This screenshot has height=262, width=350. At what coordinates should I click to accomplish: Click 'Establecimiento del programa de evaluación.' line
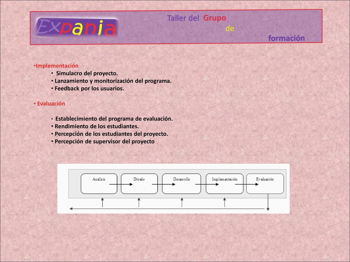pyautogui.click(x=114, y=119)
